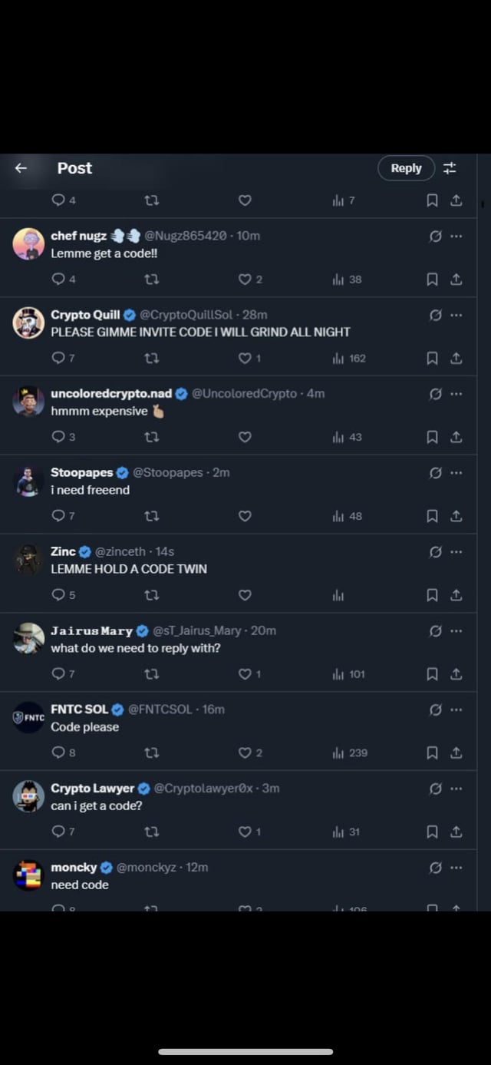This screenshot has height=1065, width=491.
Task: Share Crypto Lawyer's reply
Action: coord(456,832)
